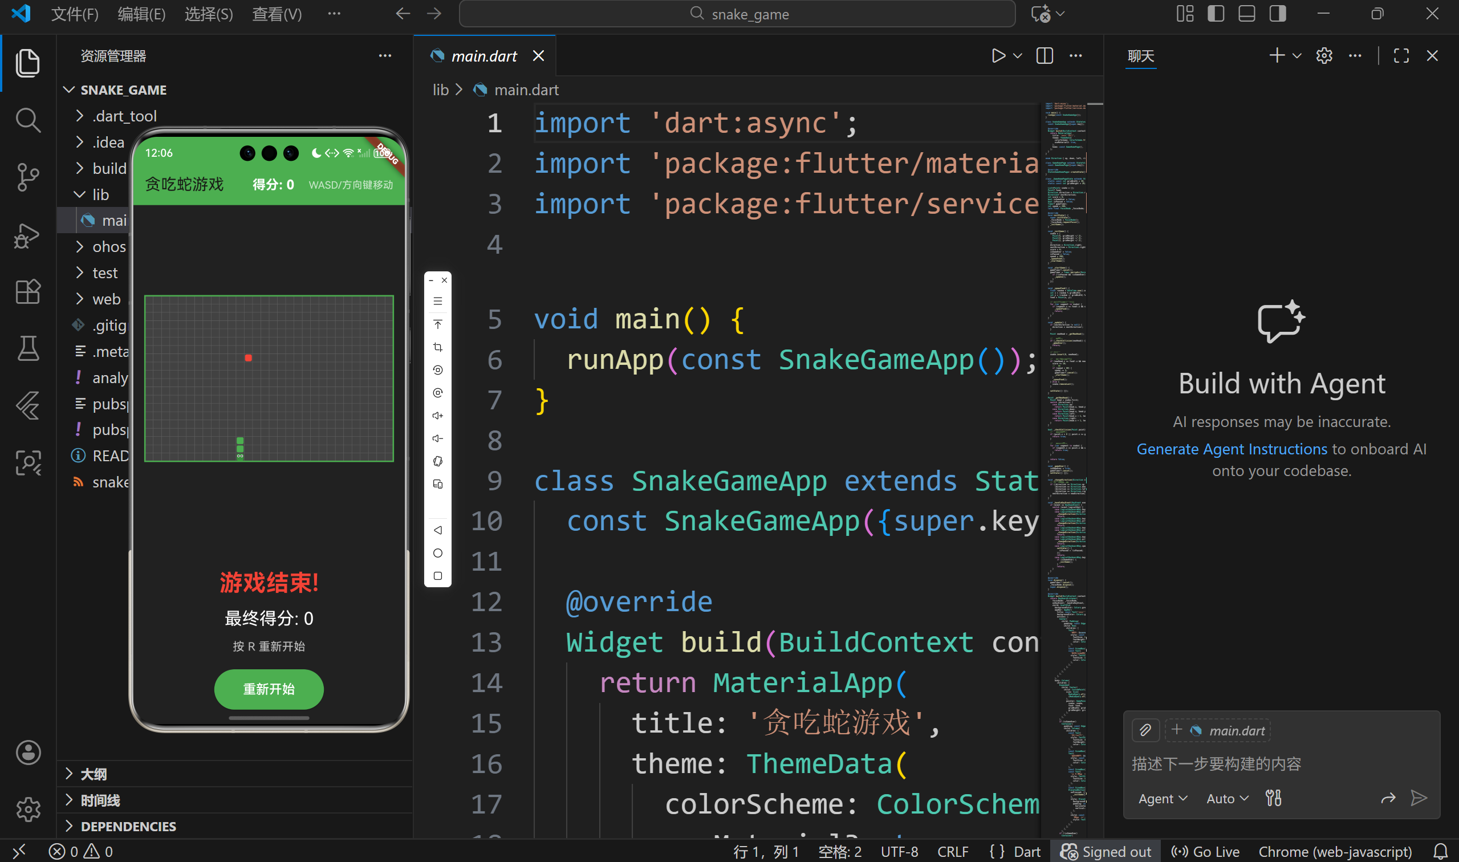Open the 文件(F) menu

[74, 14]
